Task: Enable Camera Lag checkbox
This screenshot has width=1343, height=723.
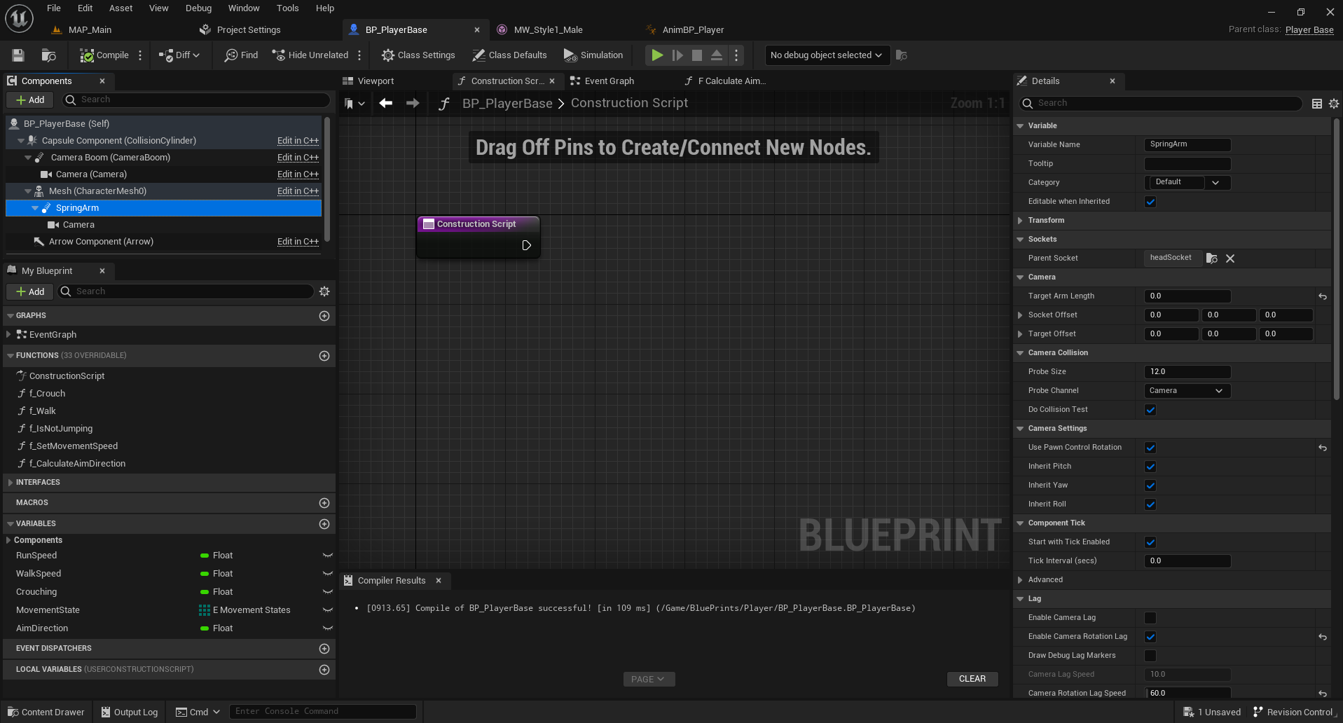Action: point(1150,618)
